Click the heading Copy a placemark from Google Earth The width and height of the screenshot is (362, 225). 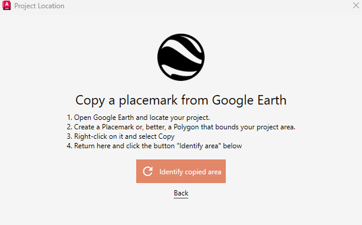tap(181, 100)
